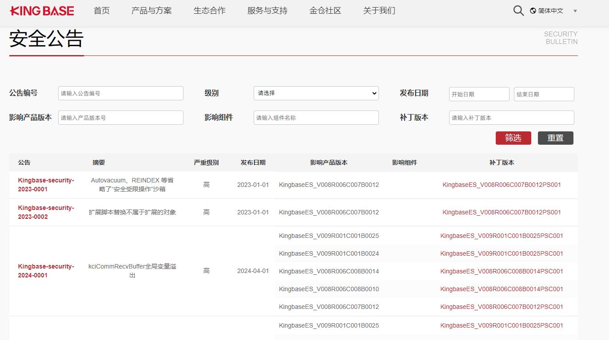The height and width of the screenshot is (340, 609).
Task: Click the 发布日期 column header
Action: click(x=253, y=162)
